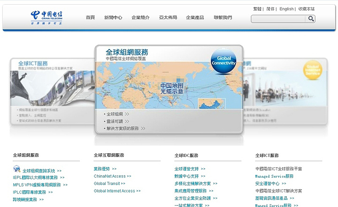
Task: Open the 解決方案級的服務 bullet link
Action: 123,128
